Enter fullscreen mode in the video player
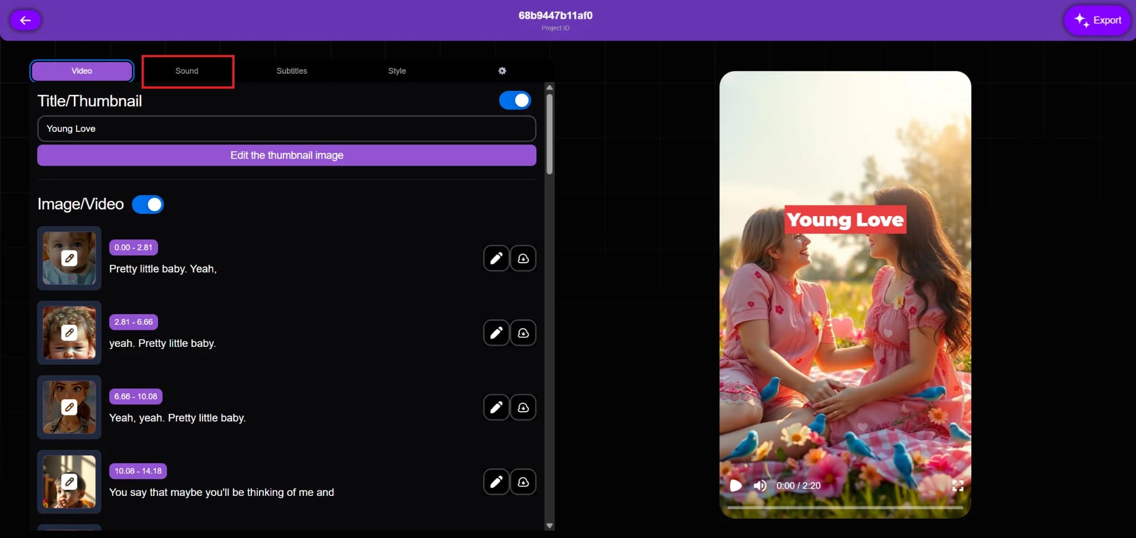Screen dimensions: 1136x538 pos(958,485)
